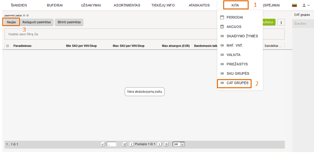The height and width of the screenshot is (153, 314).
Task: Open the three-dot more options button
Action: click(x=281, y=22)
